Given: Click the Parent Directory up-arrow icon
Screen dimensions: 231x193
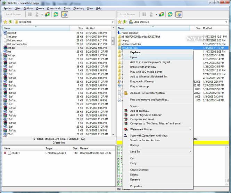Looking at the screenshot, I should (x=119, y=33).
